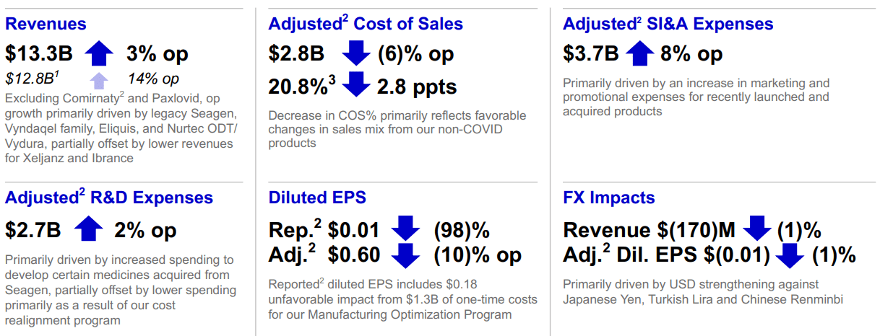Click the down arrow next to Revenue $(170)M
The image size is (880, 336).
[757, 229]
